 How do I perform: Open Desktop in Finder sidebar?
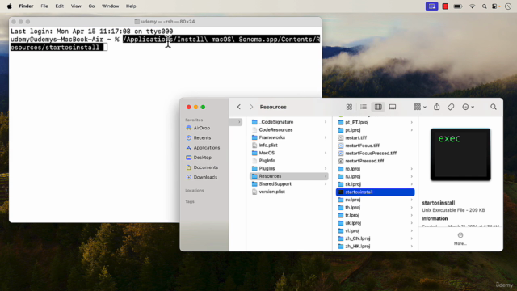pyautogui.click(x=199, y=158)
